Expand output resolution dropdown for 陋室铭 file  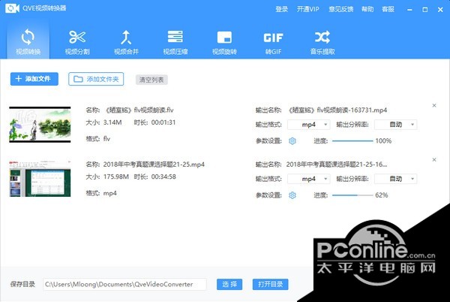(396, 125)
